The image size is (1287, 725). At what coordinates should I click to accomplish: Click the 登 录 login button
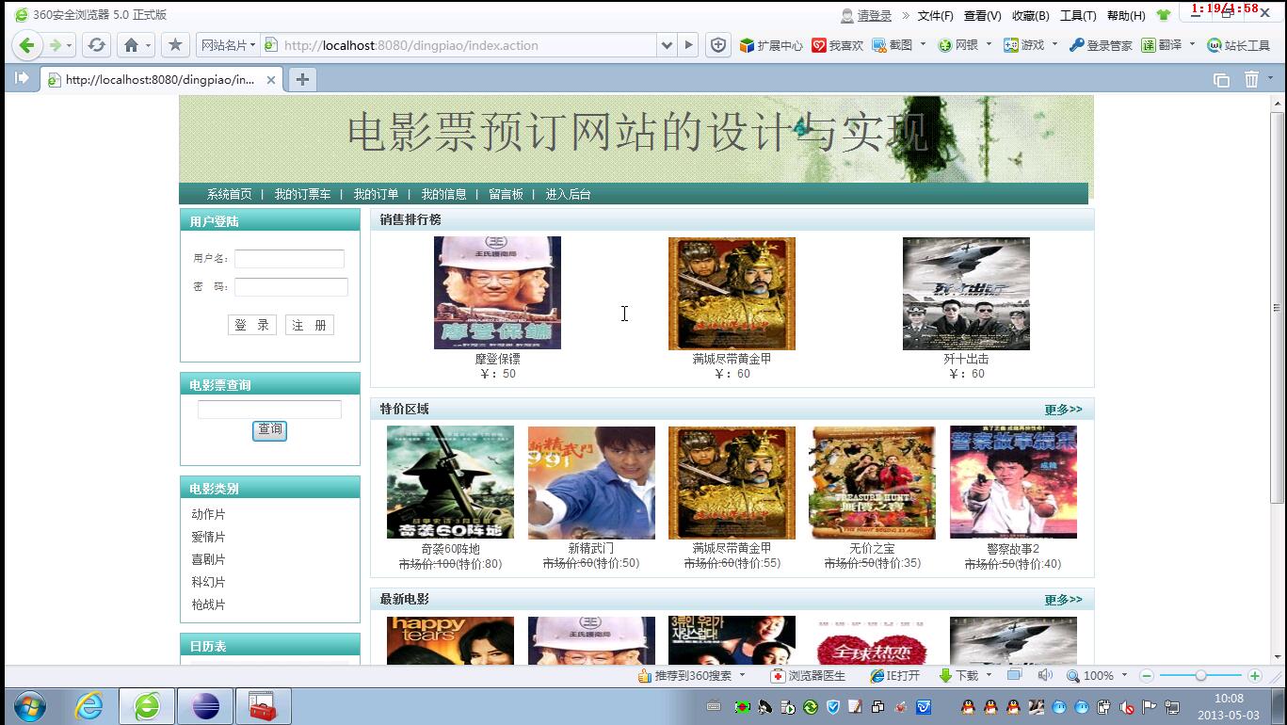click(252, 325)
